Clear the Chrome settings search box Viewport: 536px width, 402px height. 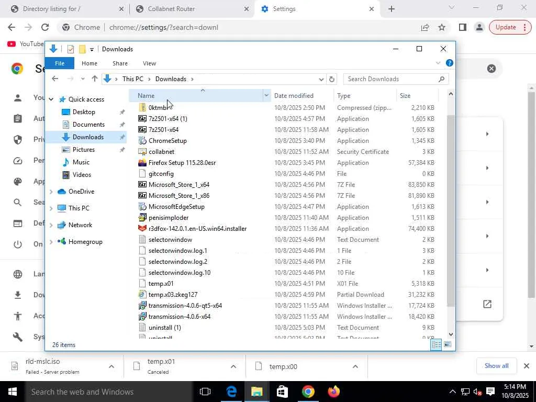491,69
